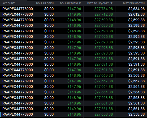Click the account name in the $27,712.88 row
The width and height of the screenshot is (147, 118).
[18, 14]
